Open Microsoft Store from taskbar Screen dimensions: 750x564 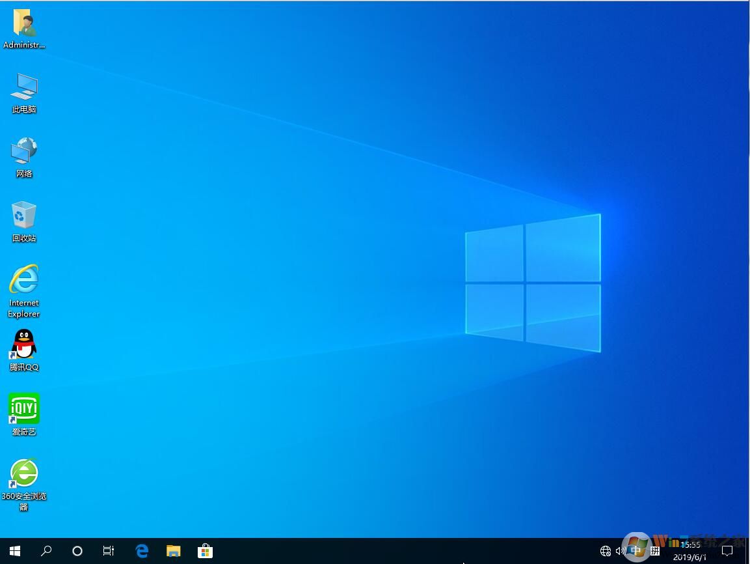coord(205,551)
